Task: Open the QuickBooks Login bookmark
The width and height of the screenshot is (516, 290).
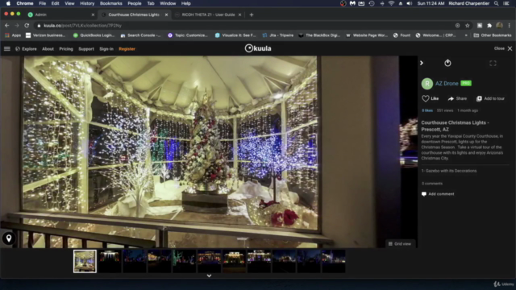Action: (94, 35)
